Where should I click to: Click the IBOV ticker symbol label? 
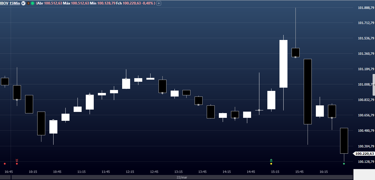(x=4, y=3)
